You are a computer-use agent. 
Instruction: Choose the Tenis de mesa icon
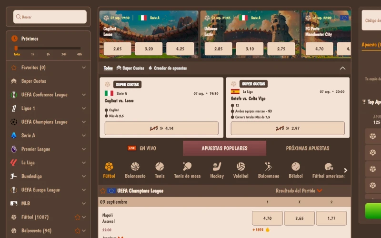pyautogui.click(x=187, y=167)
